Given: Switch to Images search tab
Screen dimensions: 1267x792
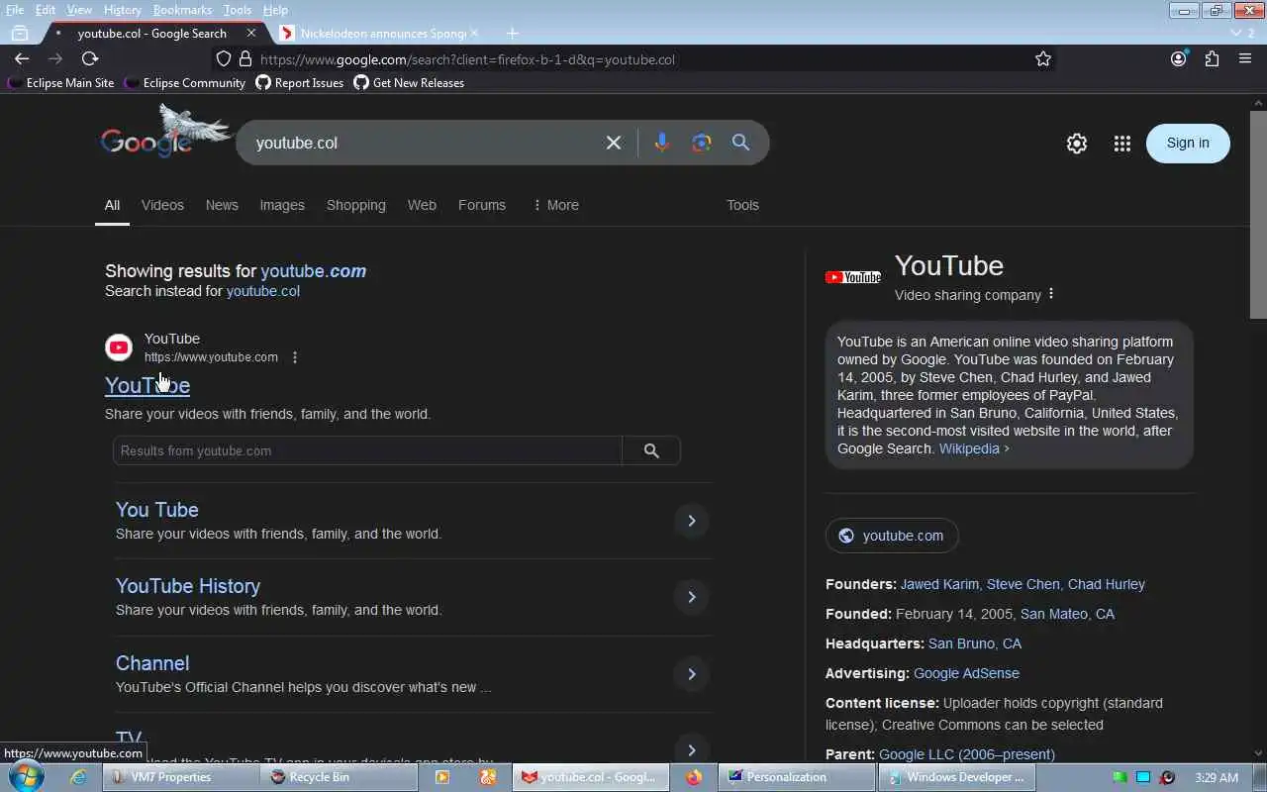Looking at the screenshot, I should (x=282, y=205).
